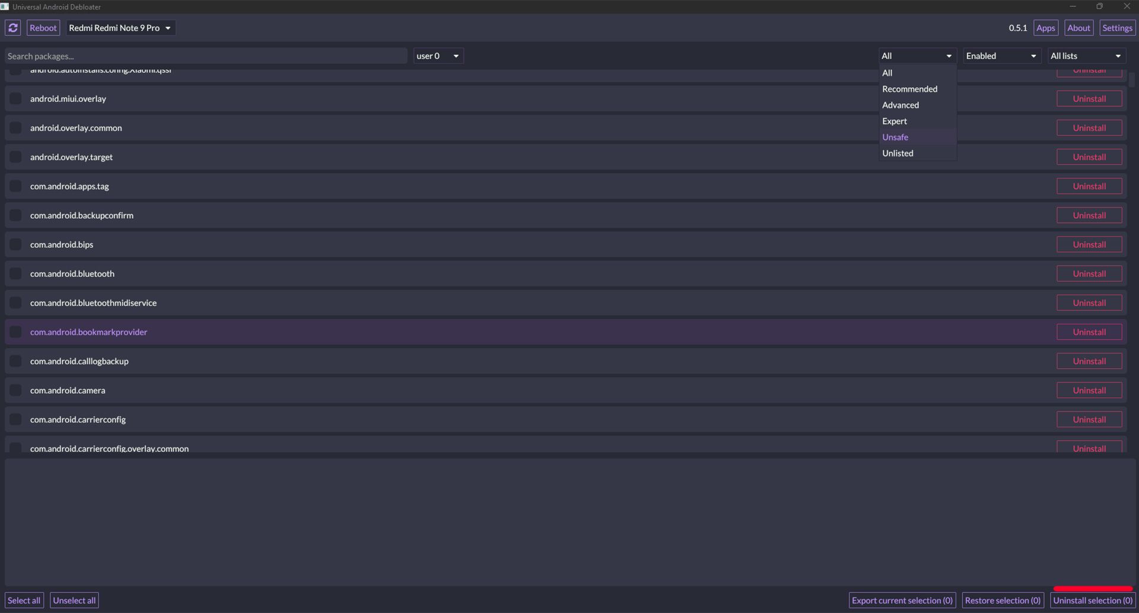1139x613 pixels.
Task: Check the android.miui.overlay checkbox
Action: coord(15,98)
